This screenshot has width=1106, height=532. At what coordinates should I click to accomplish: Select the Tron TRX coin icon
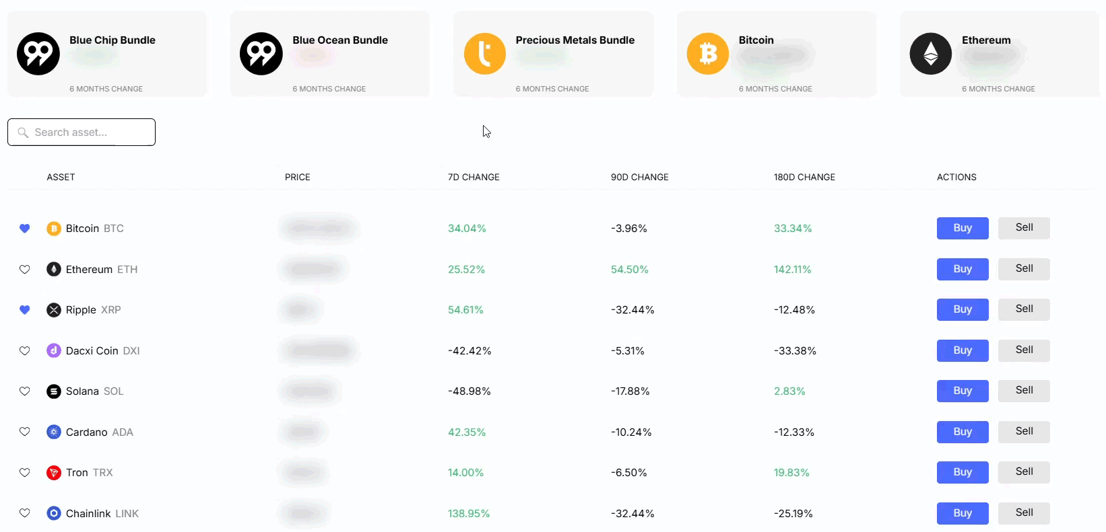pos(53,473)
